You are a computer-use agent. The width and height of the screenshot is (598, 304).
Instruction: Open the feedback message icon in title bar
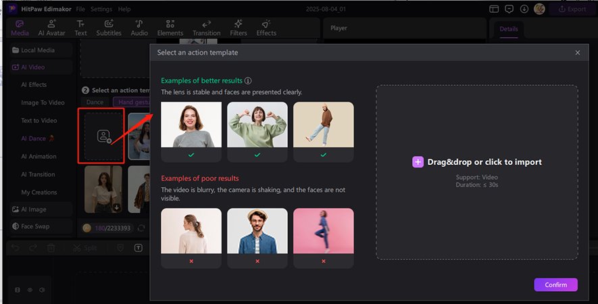pos(509,9)
